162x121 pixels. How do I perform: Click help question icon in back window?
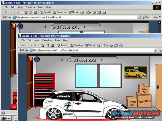[14, 26]
